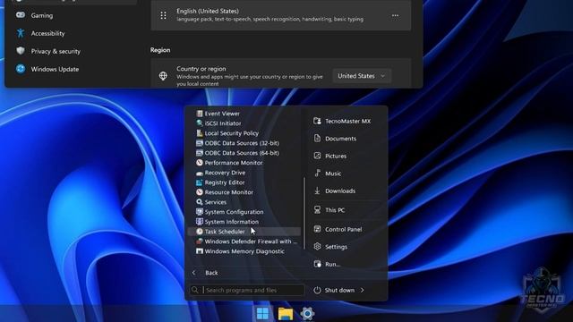Click the TecnoMaster MX user name text
This screenshot has width=573, height=322.
point(348,121)
